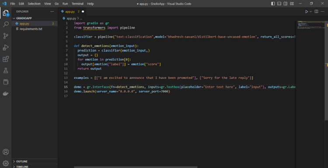Open the Manage gear icon
Image resolution: width=328 pixels, height=168 pixels.
tap(6, 163)
